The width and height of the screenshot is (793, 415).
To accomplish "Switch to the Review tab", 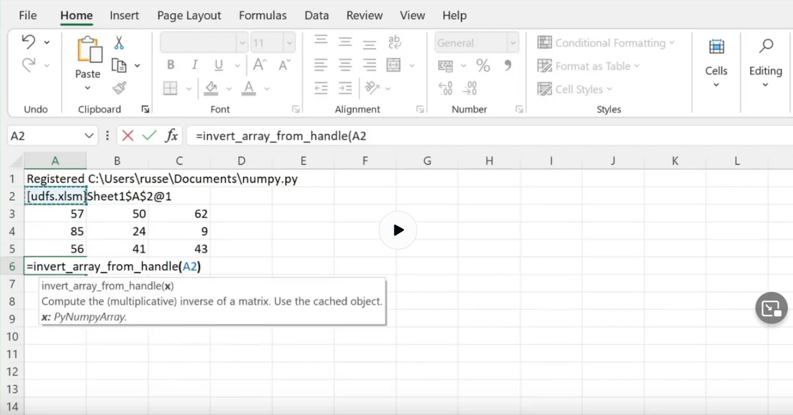I will click(x=364, y=16).
